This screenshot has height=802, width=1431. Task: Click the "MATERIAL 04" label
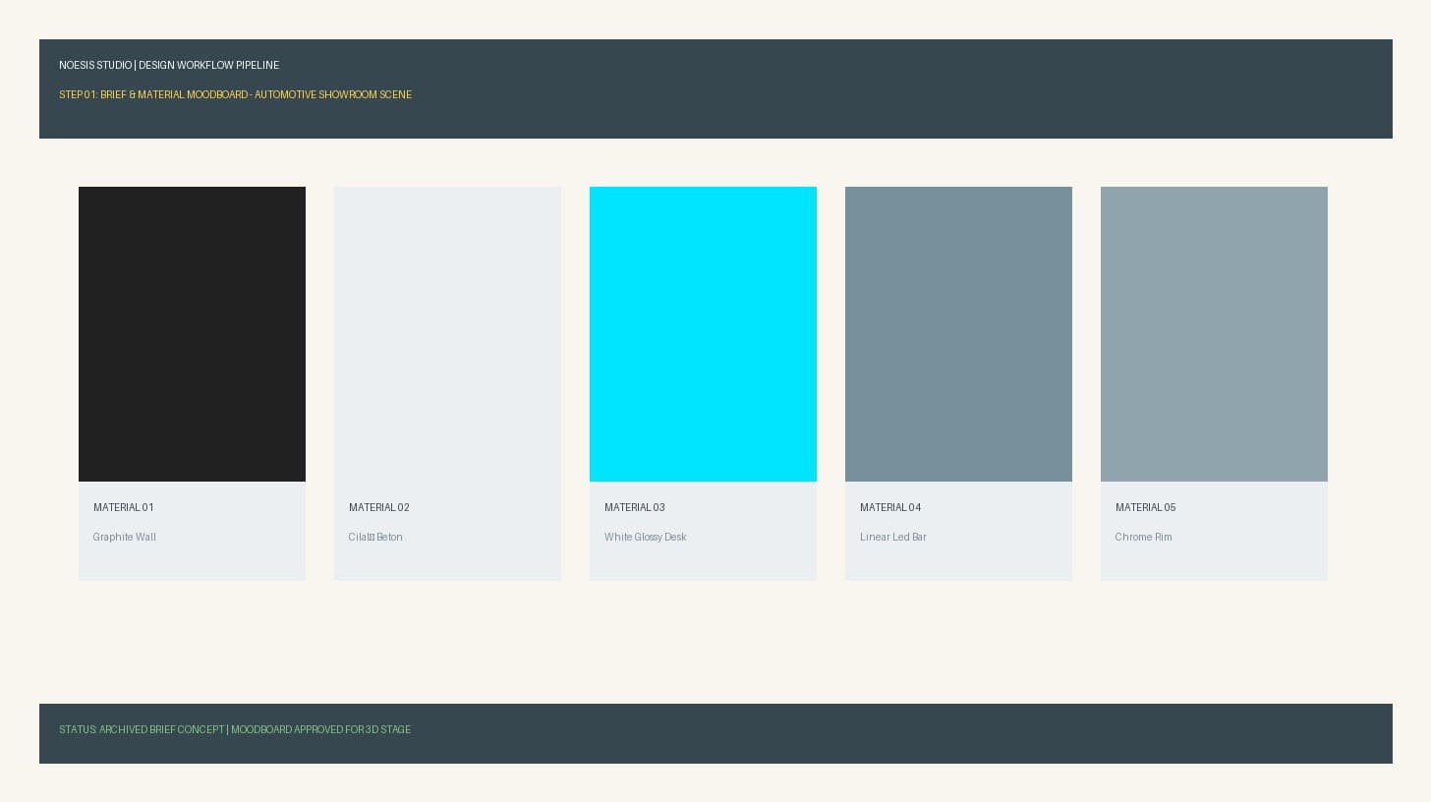pyautogui.click(x=890, y=507)
